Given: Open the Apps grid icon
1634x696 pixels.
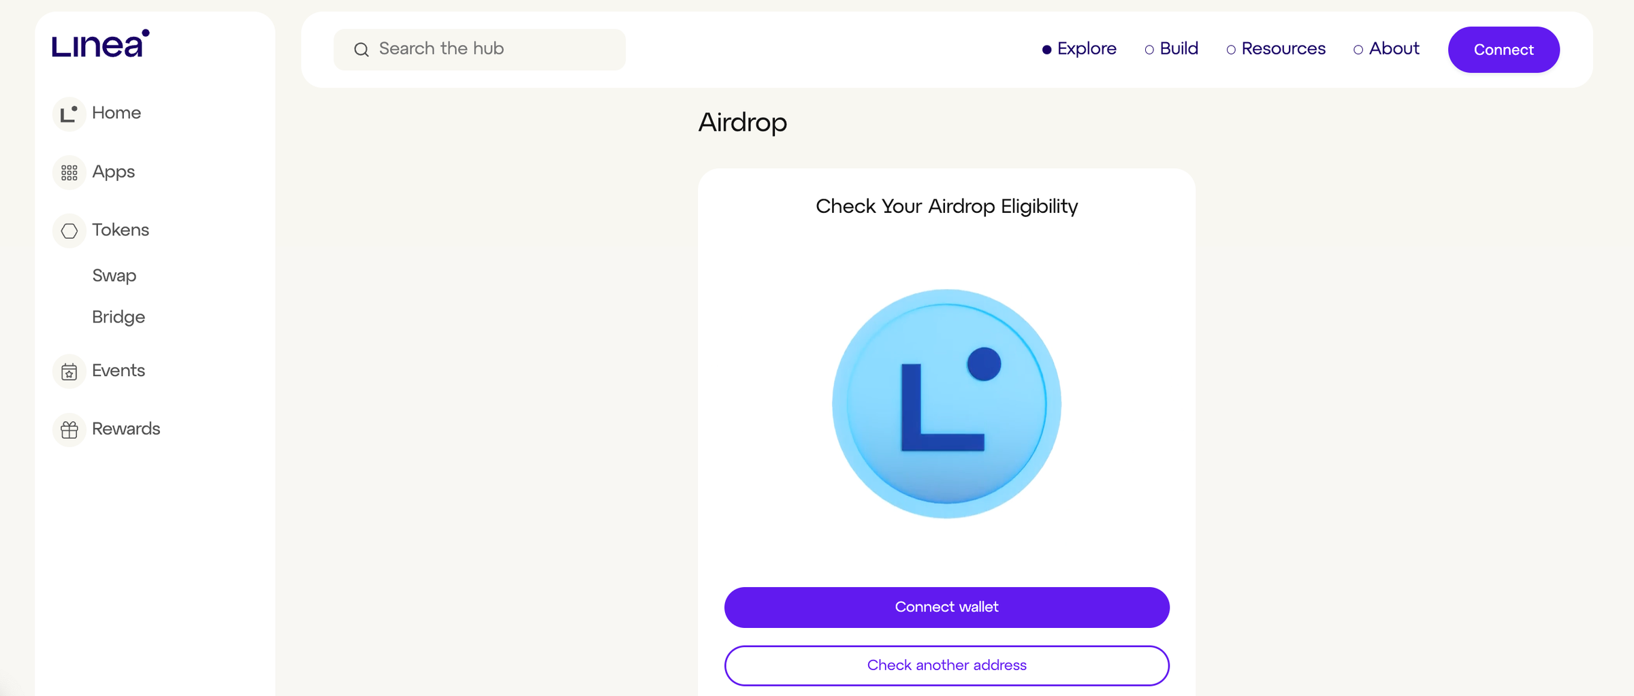Looking at the screenshot, I should [x=69, y=173].
